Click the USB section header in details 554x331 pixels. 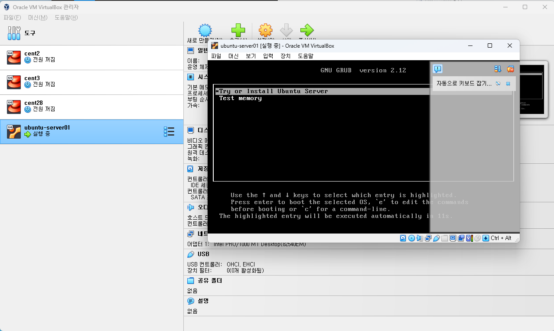(203, 254)
